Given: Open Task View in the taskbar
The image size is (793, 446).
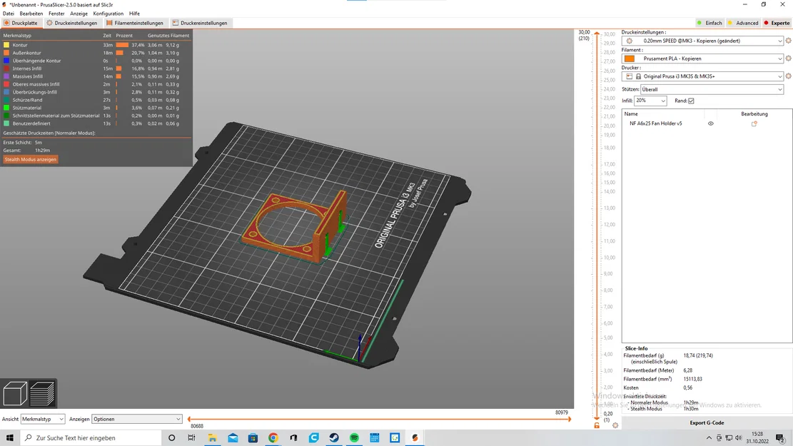Looking at the screenshot, I should click(191, 438).
